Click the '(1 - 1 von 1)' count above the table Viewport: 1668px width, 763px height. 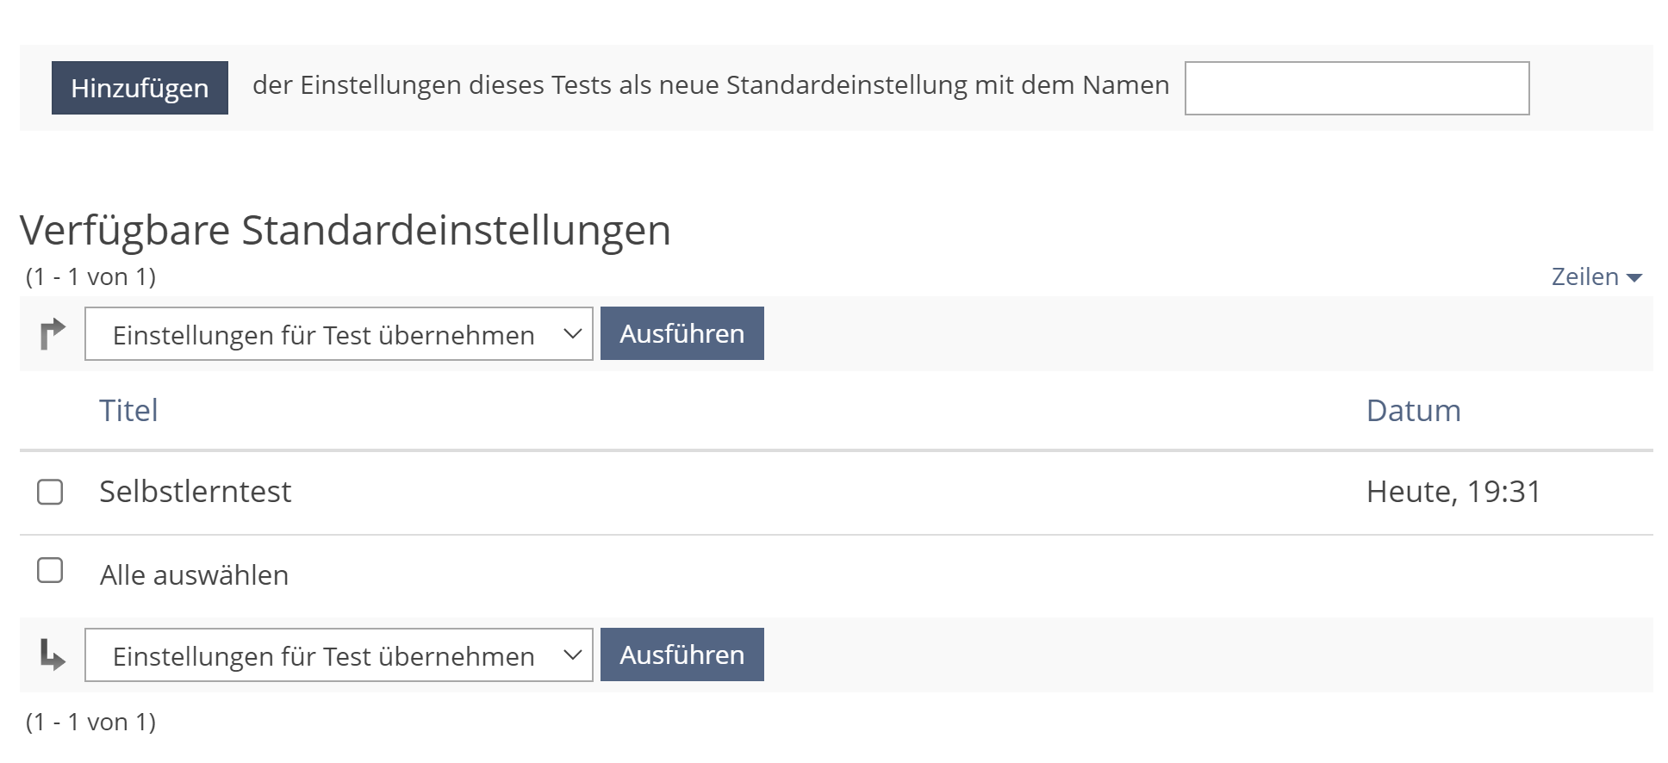coord(90,277)
